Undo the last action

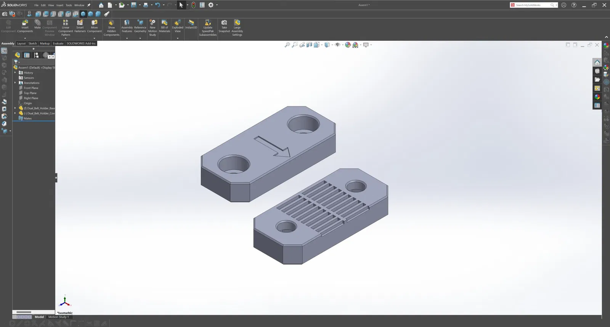coord(157,5)
